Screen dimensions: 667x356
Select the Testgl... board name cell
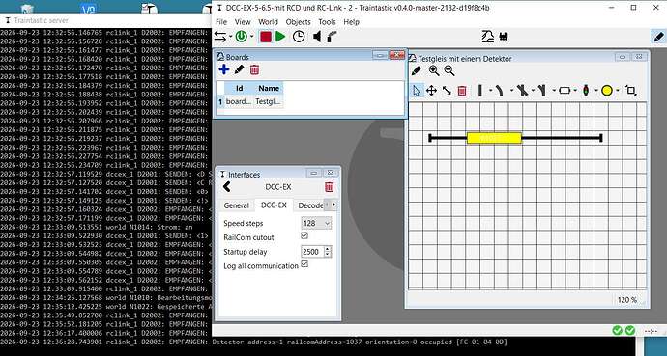point(269,102)
